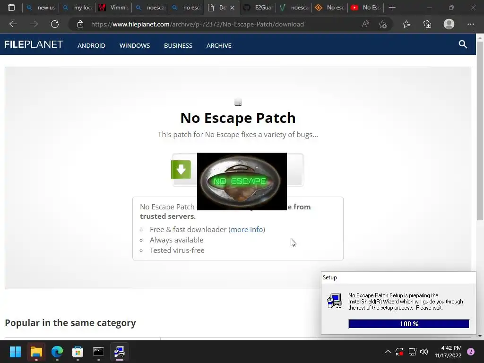Switch to the E2Guar GitHub tab
The height and width of the screenshot is (363, 484).
coord(258,8)
